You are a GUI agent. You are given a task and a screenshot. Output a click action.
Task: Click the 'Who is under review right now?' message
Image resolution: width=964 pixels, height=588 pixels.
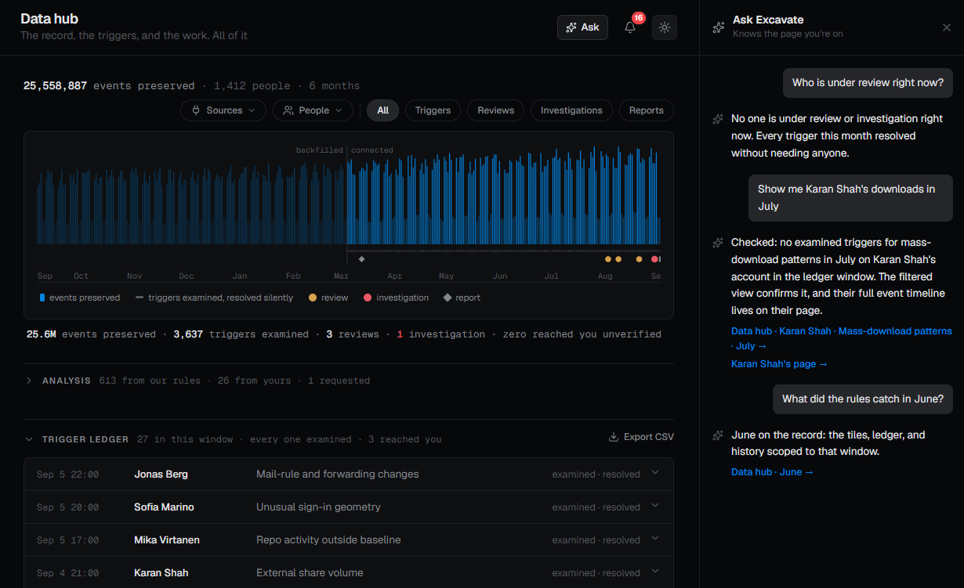(868, 82)
